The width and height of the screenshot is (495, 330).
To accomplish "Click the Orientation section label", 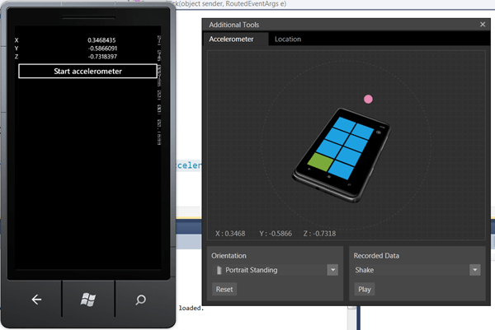I will [229, 256].
